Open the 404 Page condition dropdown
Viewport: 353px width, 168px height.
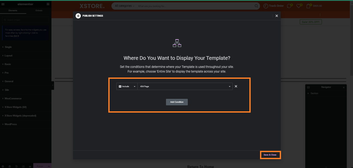coord(185,86)
